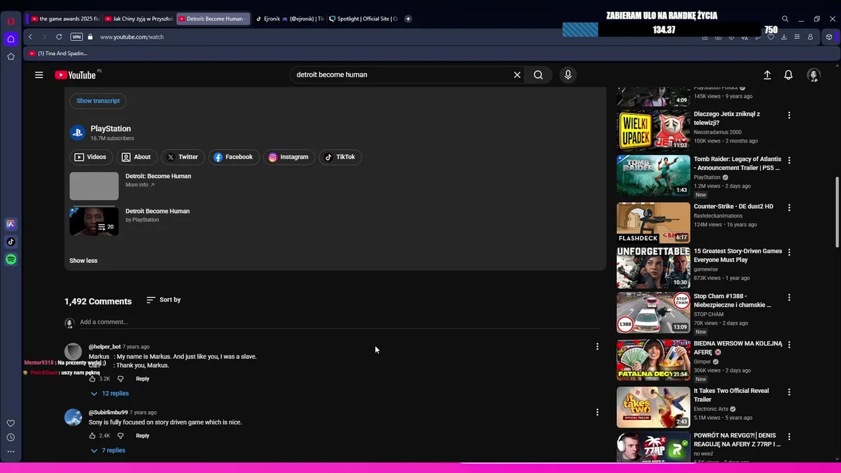Click the browser address bar URL
841x473 pixels.
coord(132,37)
